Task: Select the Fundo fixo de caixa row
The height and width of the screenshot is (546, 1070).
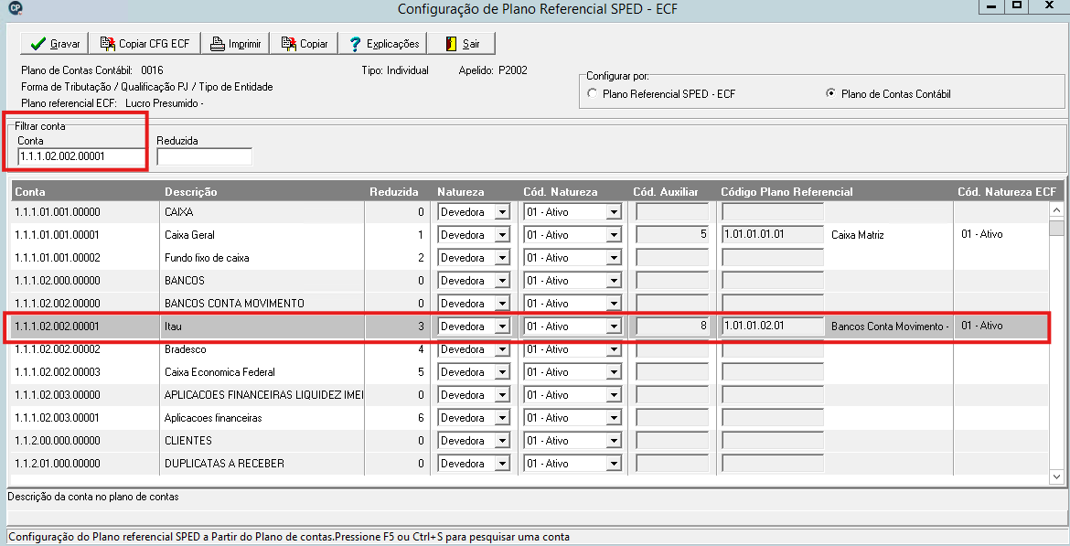Action: 530,258
